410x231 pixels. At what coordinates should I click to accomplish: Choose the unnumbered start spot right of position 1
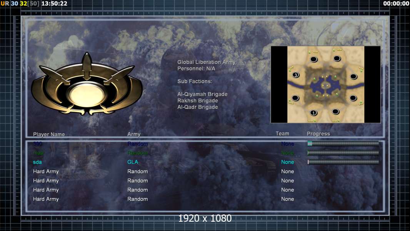pyautogui.click(x=335, y=112)
